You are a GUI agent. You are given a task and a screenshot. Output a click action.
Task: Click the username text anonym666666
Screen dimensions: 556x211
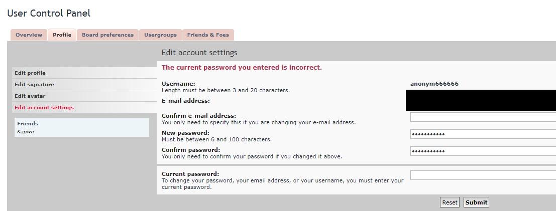[434, 84]
